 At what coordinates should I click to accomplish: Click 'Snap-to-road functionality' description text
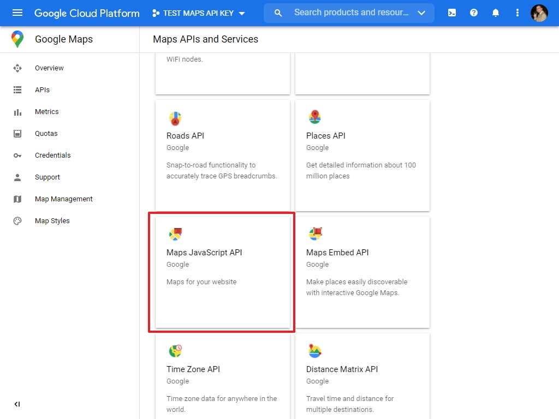[x=222, y=170]
